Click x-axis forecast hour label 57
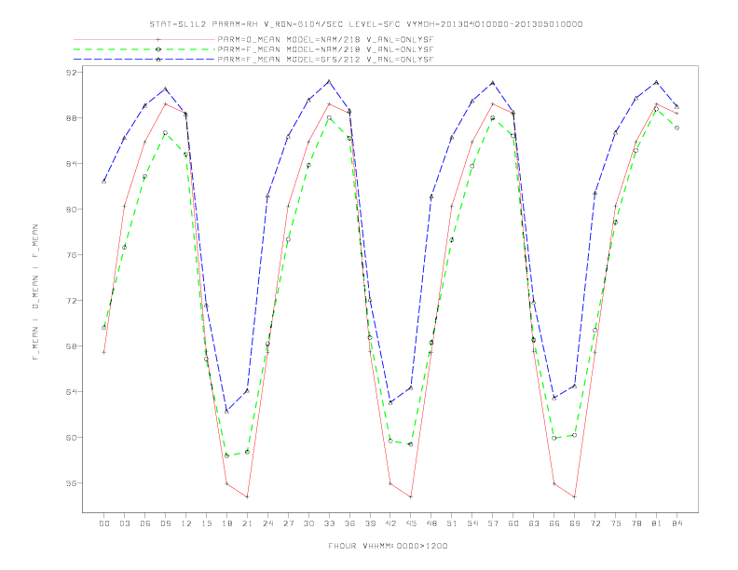The width and height of the screenshot is (738, 570). pos(493,523)
